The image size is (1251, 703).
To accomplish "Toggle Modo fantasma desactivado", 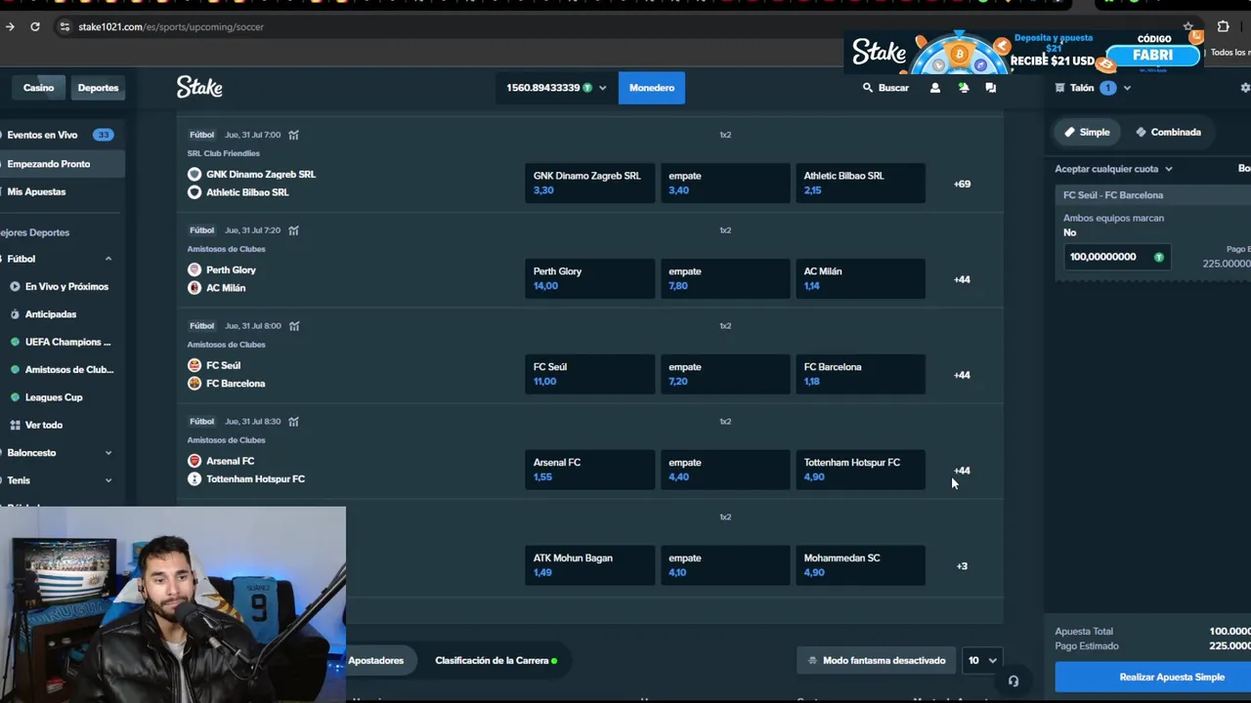I will 877,660.
